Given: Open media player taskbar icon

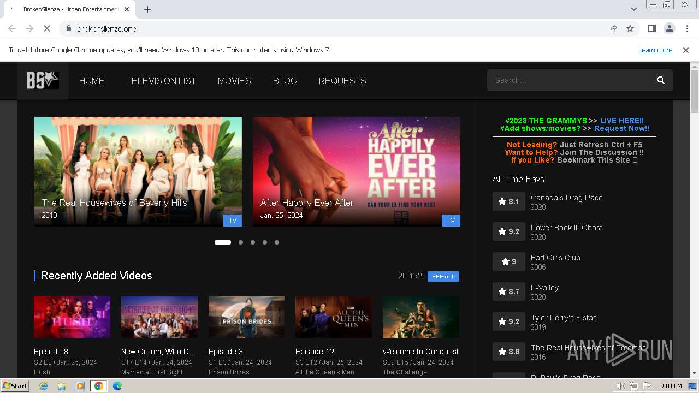Looking at the screenshot, I should pyautogui.click(x=80, y=386).
